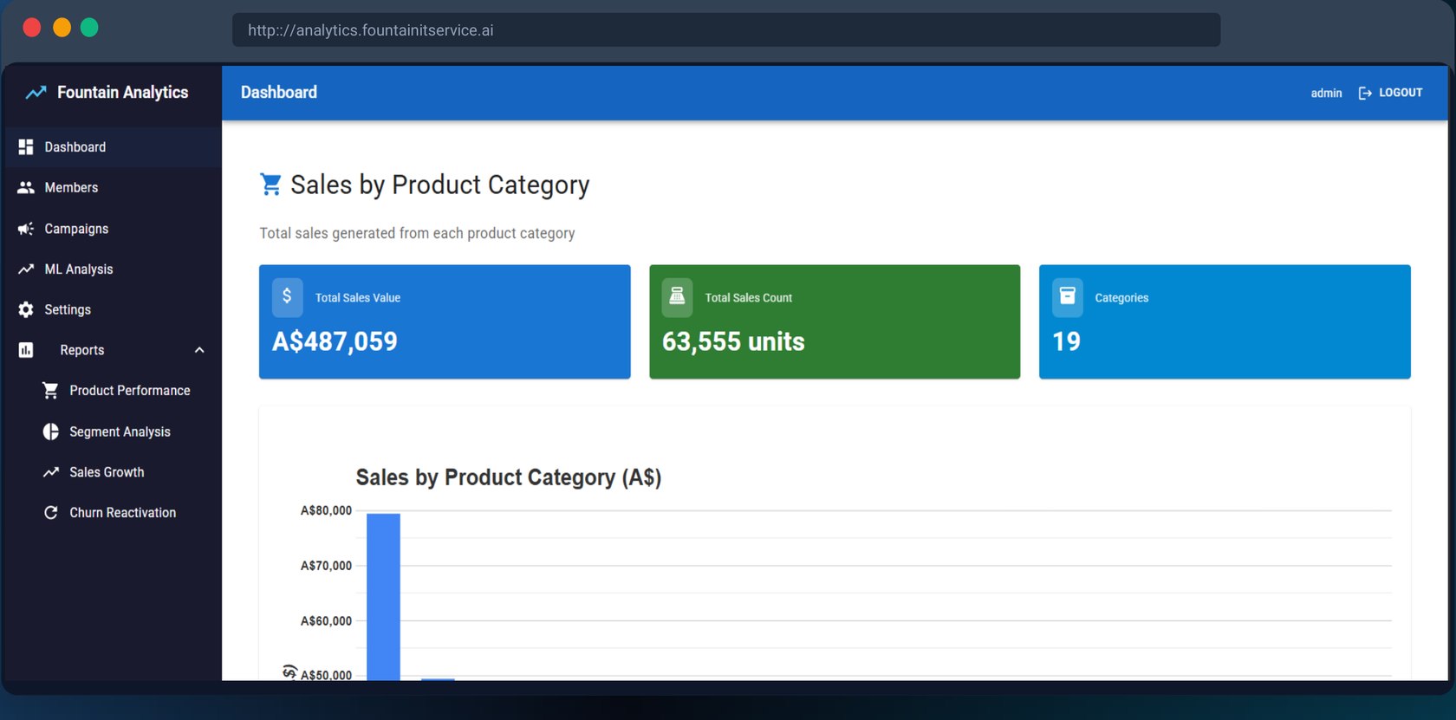Click the Dashboard title in top header

click(279, 92)
